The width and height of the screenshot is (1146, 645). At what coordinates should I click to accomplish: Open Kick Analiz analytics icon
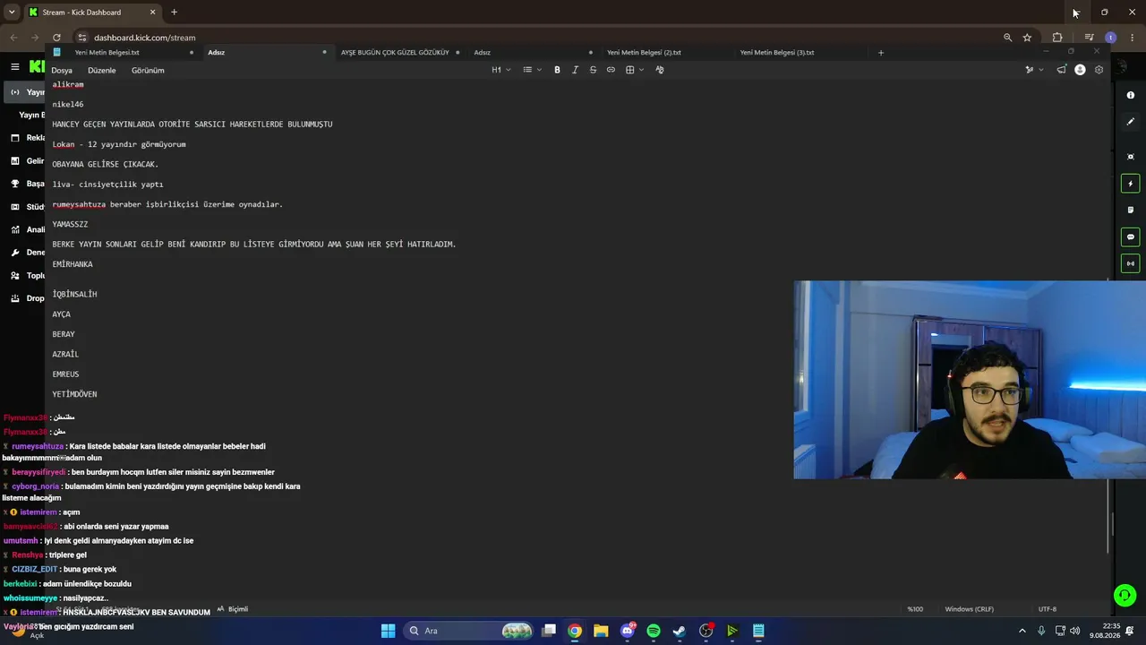15,229
